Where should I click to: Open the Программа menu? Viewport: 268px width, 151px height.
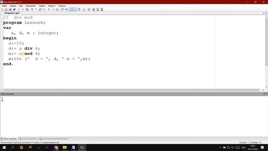[x=31, y=6]
